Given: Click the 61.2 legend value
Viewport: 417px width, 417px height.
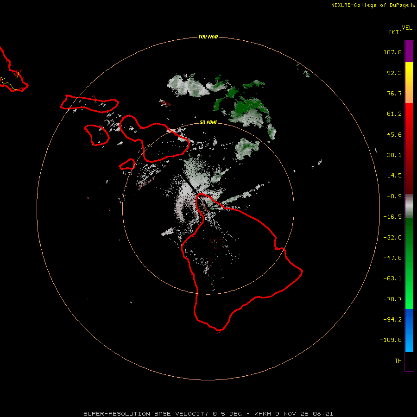Looking at the screenshot, I should (394, 114).
